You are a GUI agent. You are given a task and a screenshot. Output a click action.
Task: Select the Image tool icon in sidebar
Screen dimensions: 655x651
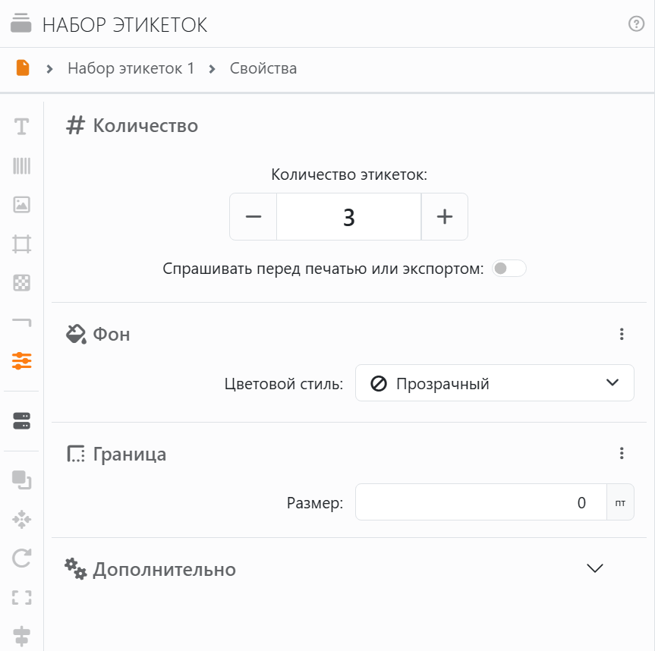[x=22, y=205]
